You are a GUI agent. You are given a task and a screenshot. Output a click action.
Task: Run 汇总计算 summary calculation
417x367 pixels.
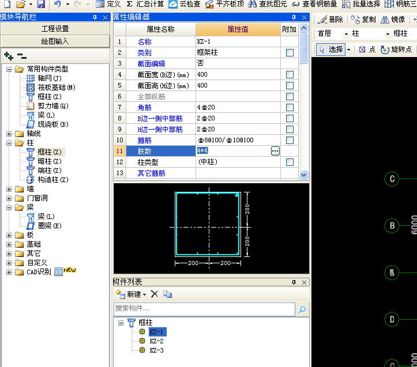[145, 4]
